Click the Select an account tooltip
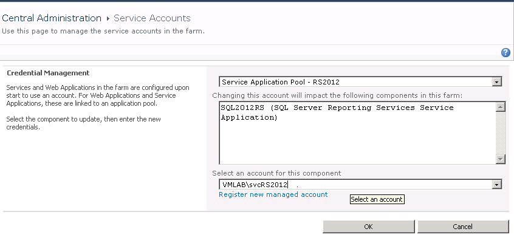This screenshot has height=240, width=514. (x=377, y=199)
